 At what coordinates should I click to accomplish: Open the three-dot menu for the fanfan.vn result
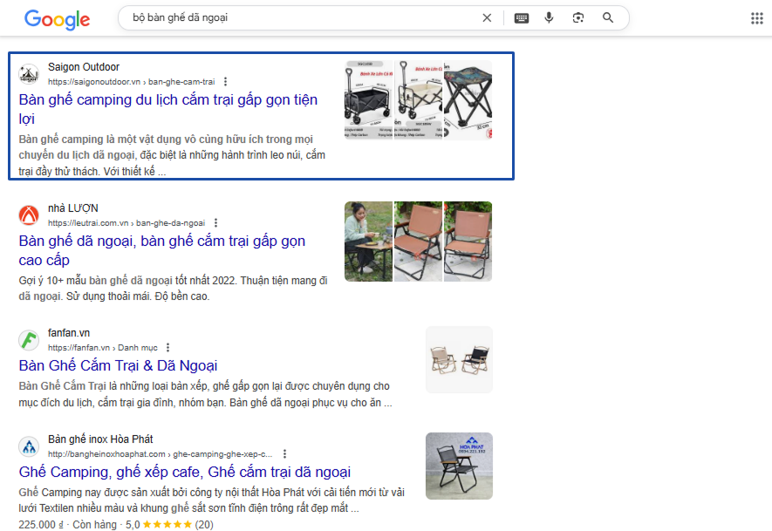point(167,347)
